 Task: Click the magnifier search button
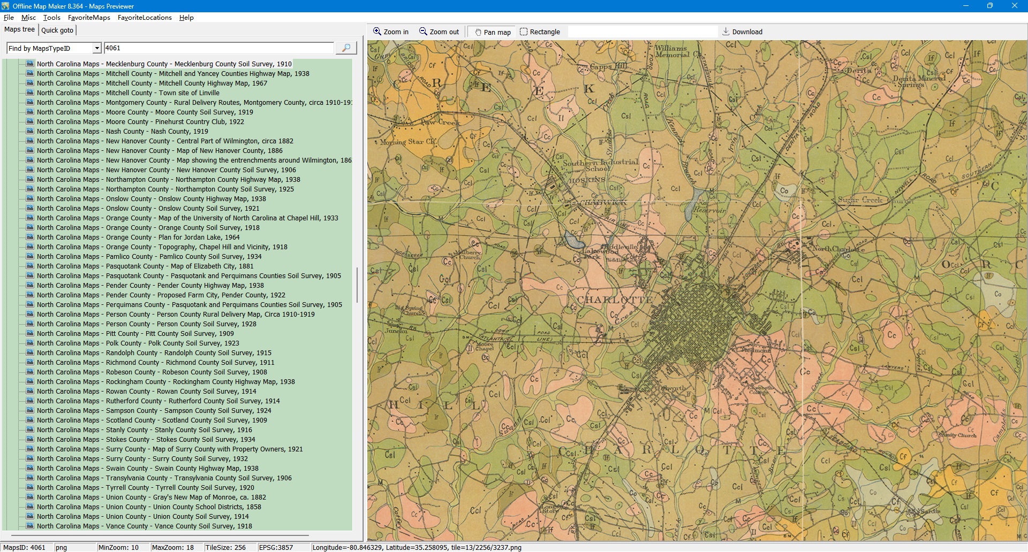pos(346,48)
